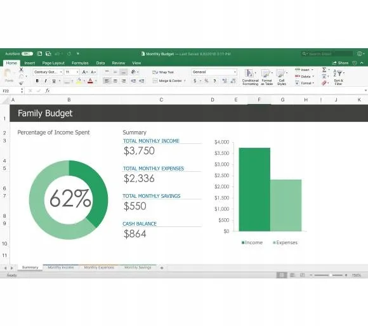Switch to the Insert ribbon tab
The height and width of the screenshot is (326, 368).
[30, 63]
